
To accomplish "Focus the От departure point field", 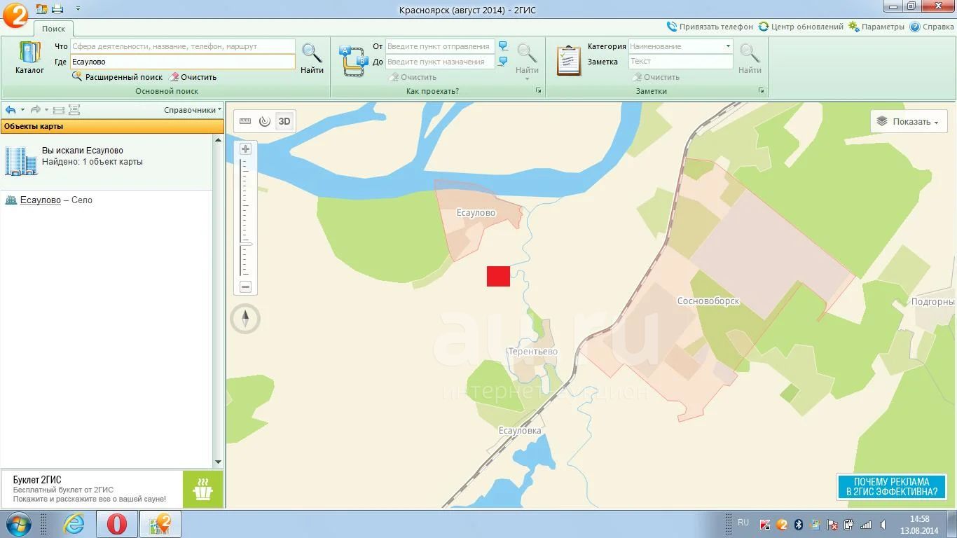I will pos(440,46).
